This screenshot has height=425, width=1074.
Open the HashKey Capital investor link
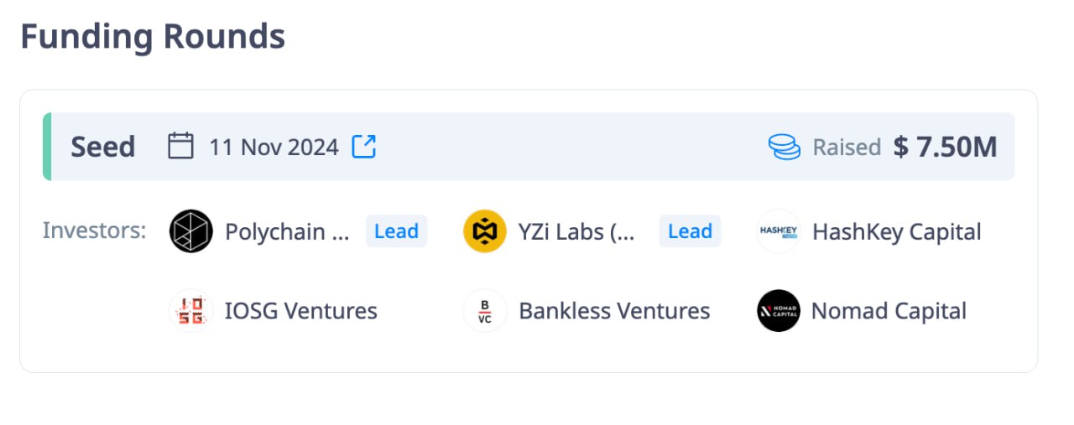click(x=896, y=231)
